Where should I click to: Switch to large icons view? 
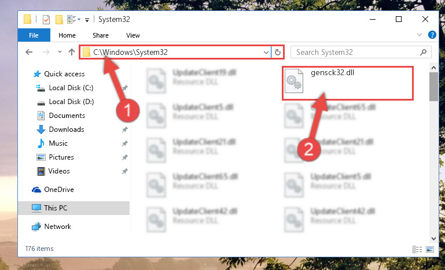click(x=430, y=249)
